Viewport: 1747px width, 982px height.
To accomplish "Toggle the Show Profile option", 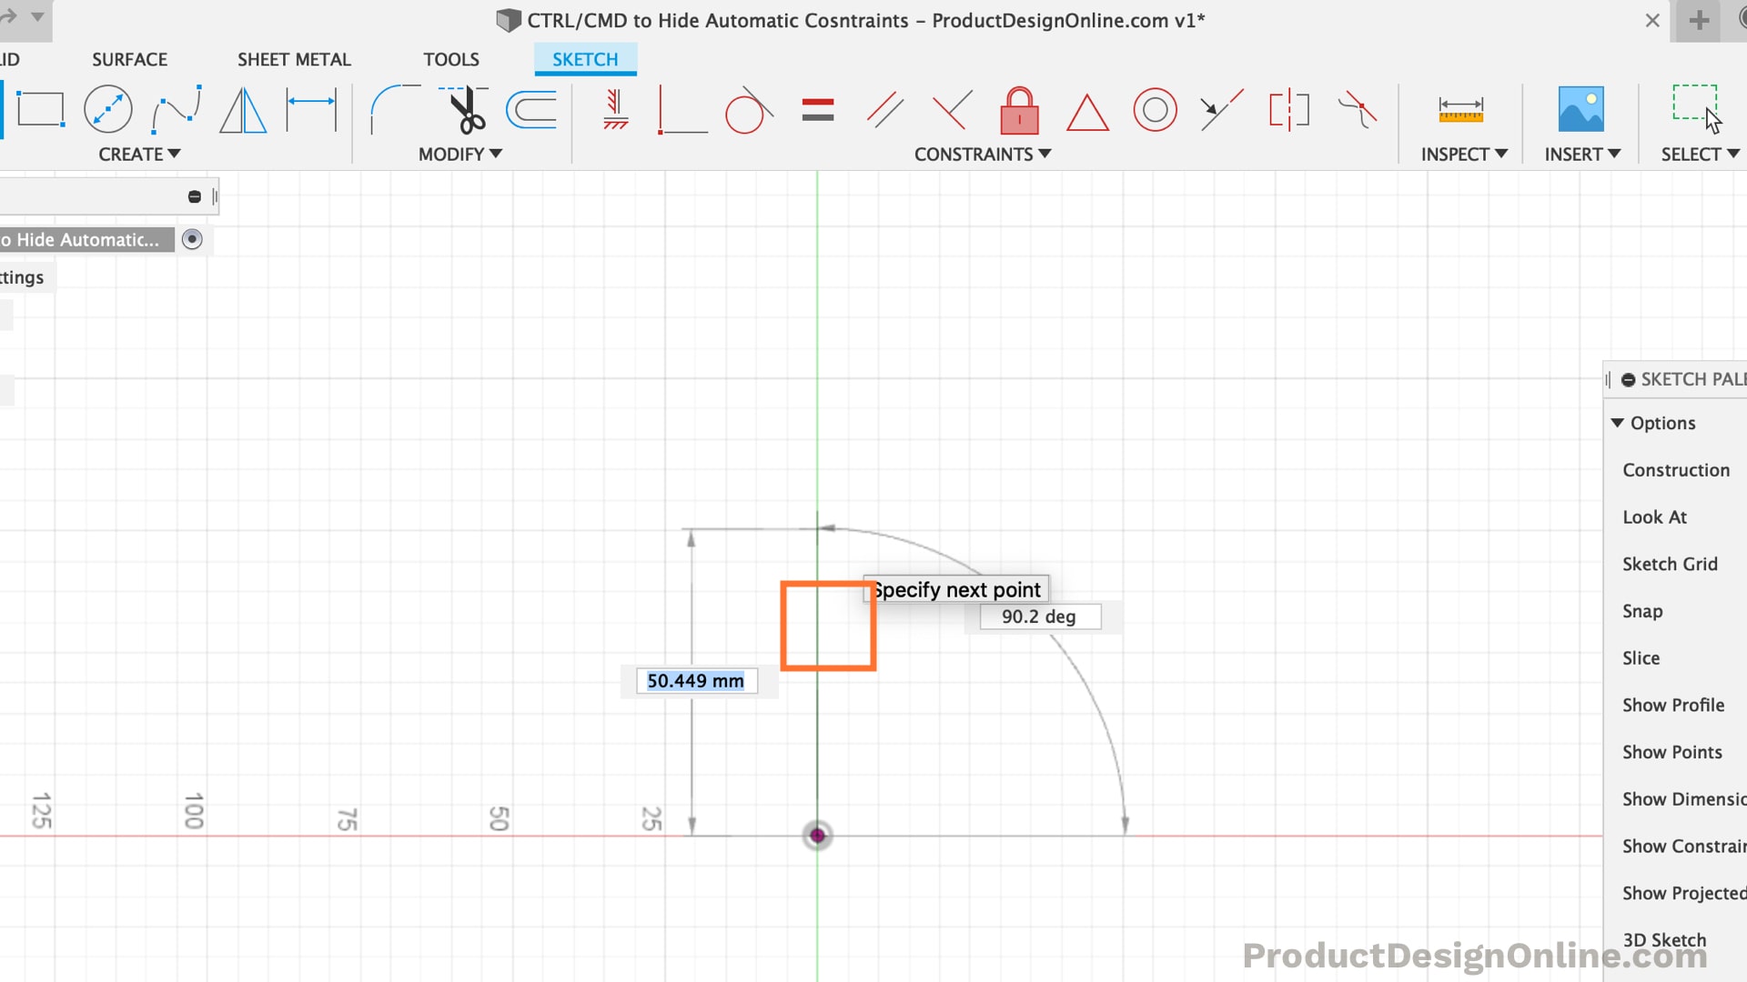I will tap(1673, 706).
